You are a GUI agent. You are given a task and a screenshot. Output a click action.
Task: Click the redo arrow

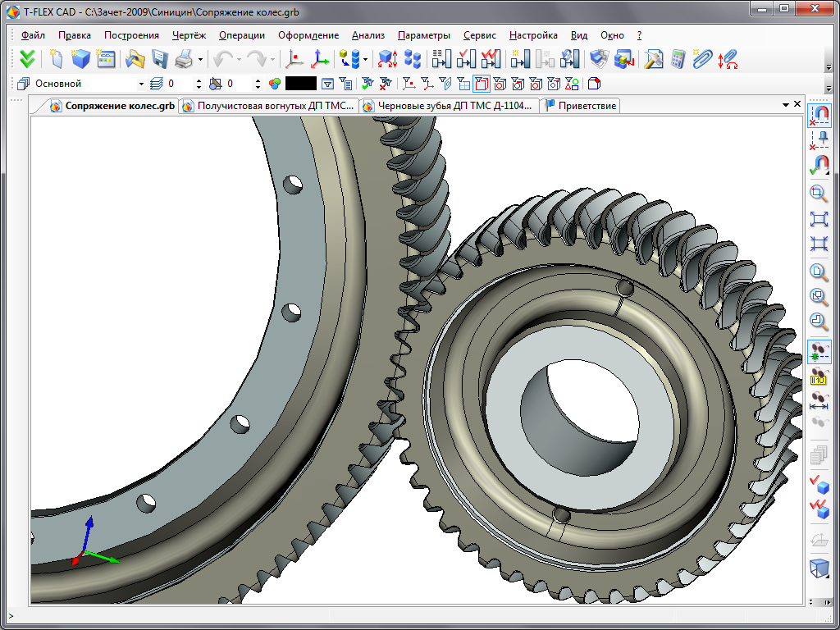pos(257,59)
